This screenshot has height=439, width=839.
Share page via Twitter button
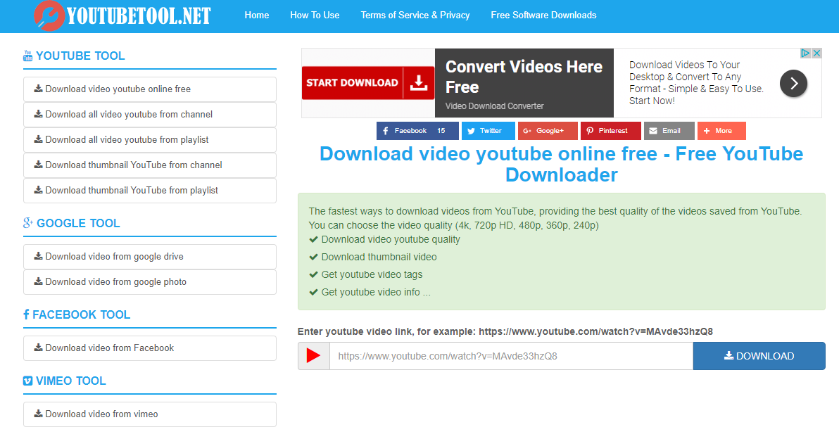[488, 131]
